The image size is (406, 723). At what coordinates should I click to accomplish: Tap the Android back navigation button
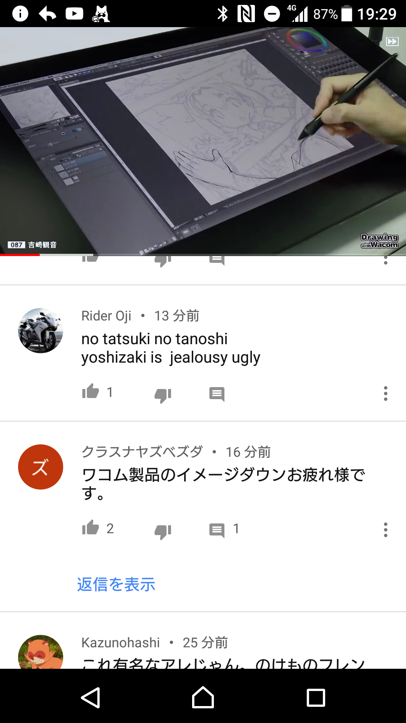click(x=90, y=698)
